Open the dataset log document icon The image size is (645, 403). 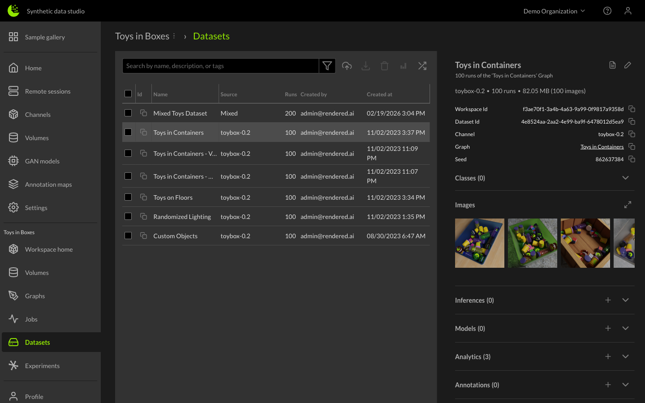[x=612, y=64]
